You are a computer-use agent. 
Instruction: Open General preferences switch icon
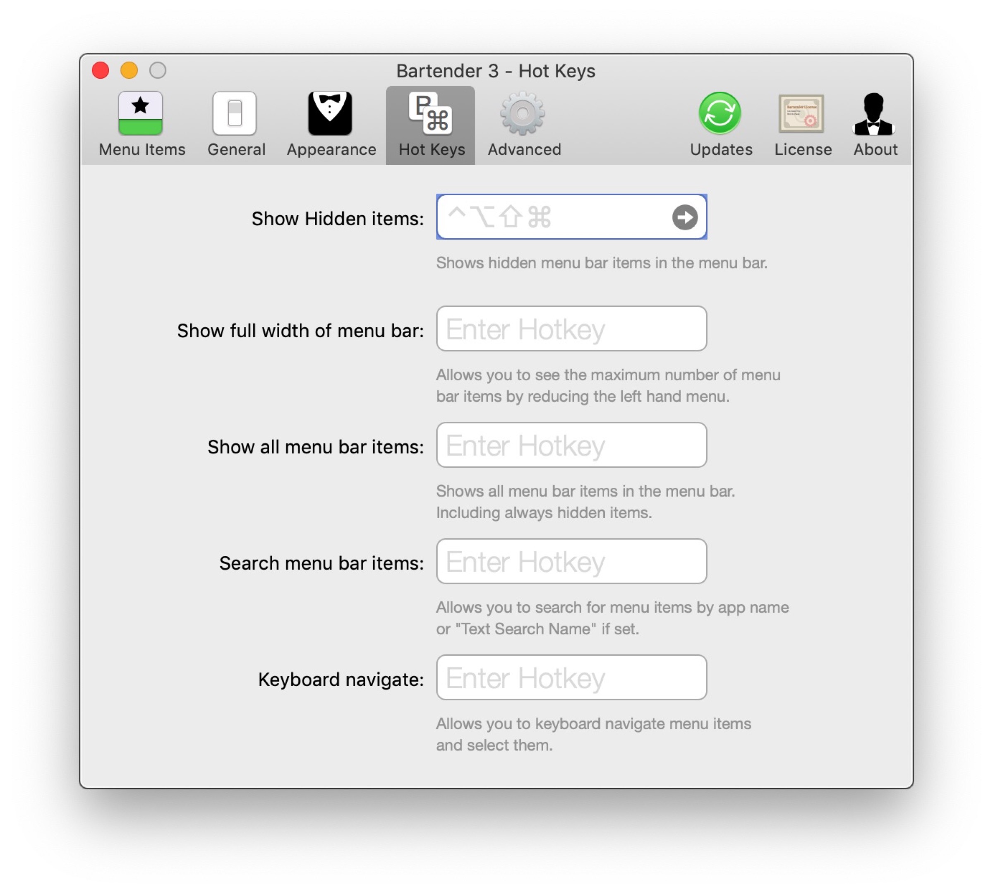235,113
